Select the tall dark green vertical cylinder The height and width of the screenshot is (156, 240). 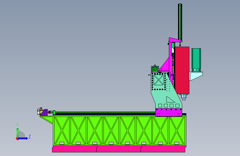tap(180, 22)
